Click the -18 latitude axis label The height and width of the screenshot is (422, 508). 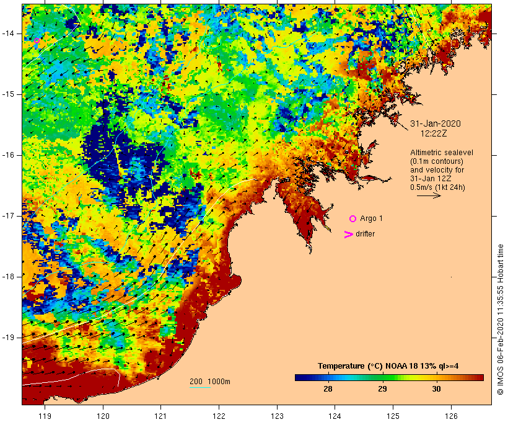[x=8, y=277]
